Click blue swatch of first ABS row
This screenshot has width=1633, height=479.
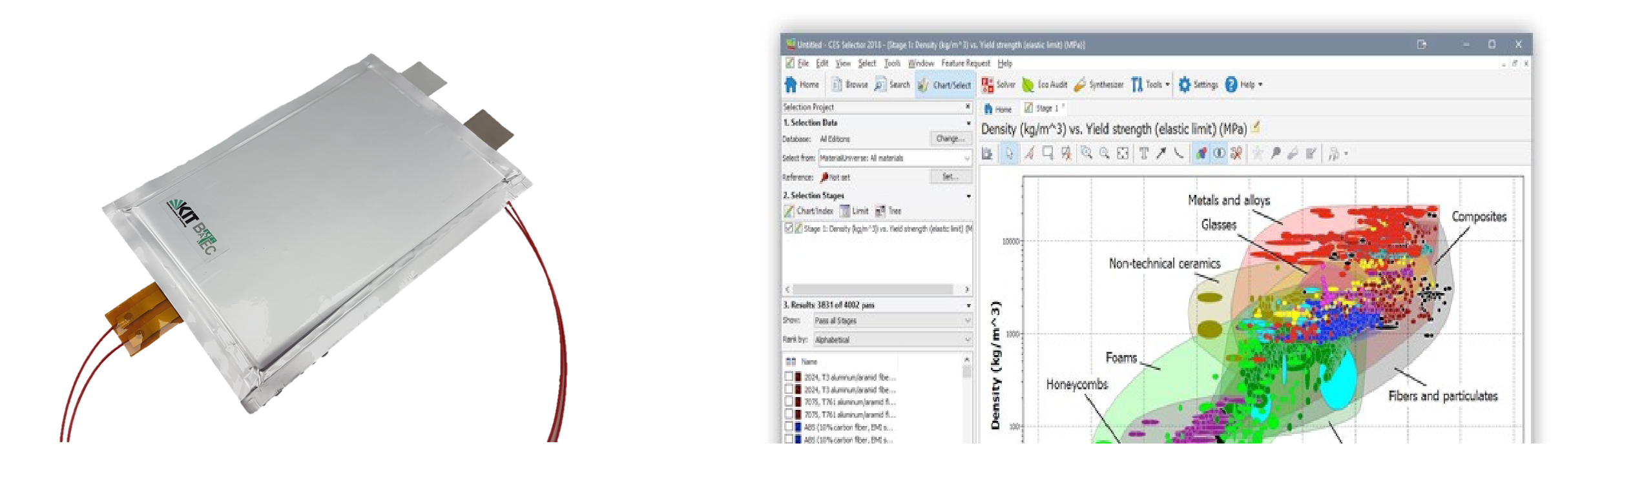click(798, 427)
